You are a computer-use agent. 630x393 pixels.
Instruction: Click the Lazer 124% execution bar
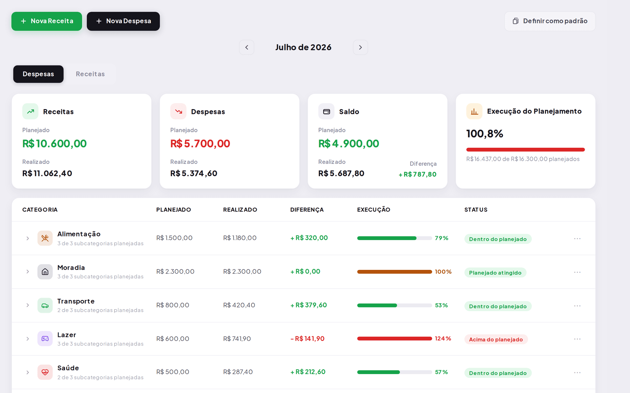pyautogui.click(x=394, y=339)
